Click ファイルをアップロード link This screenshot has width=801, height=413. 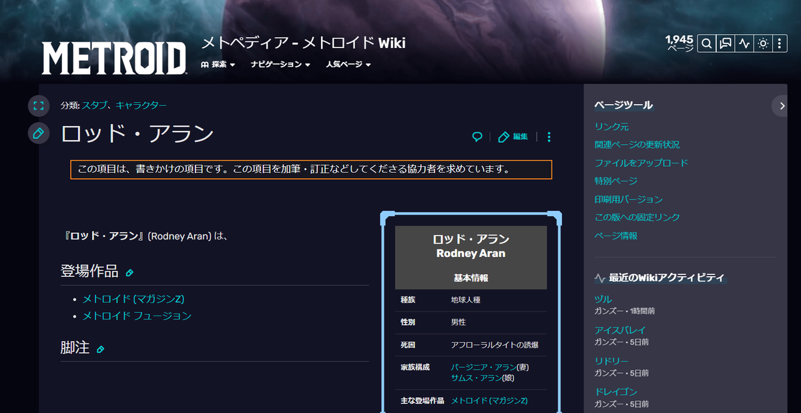click(x=641, y=163)
